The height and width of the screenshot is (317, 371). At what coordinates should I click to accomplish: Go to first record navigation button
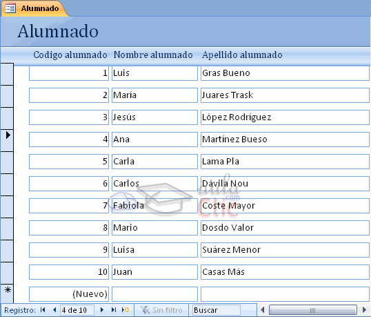(x=43, y=310)
